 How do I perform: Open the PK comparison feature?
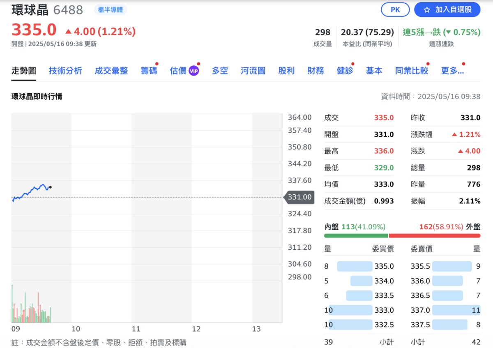click(395, 9)
